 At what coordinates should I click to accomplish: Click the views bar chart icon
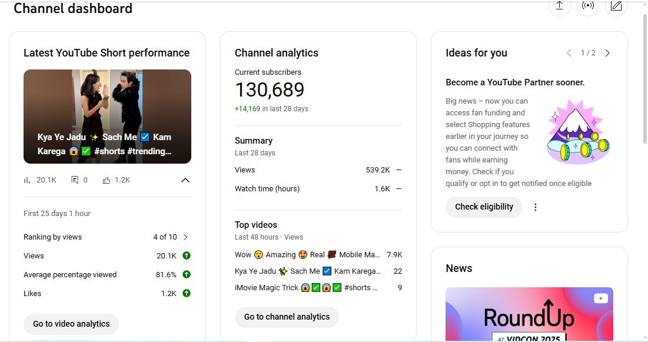[x=27, y=180]
